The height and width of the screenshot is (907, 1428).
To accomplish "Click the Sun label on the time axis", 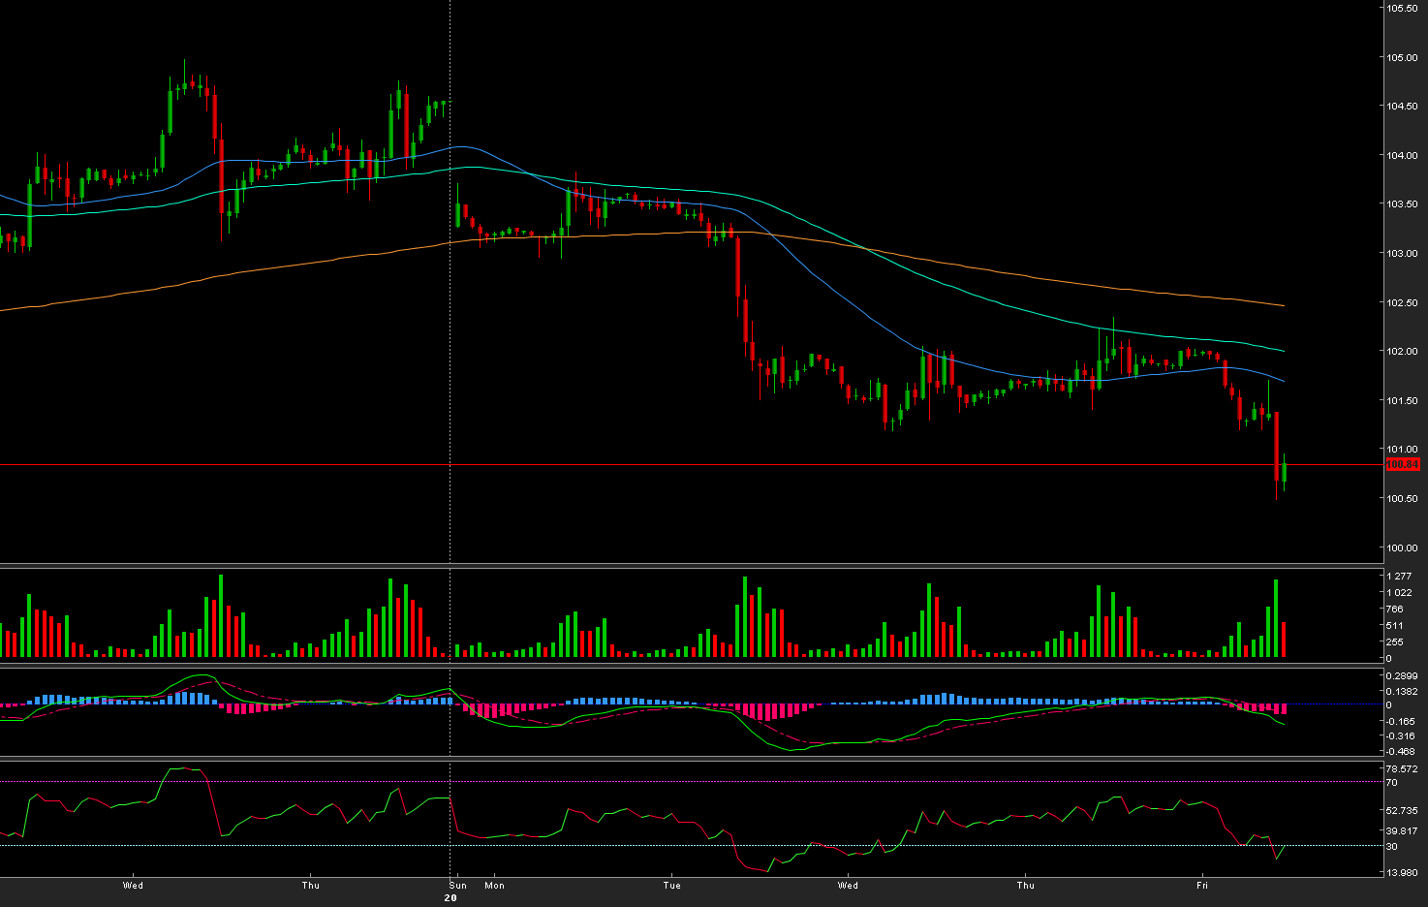I will 458,885.
